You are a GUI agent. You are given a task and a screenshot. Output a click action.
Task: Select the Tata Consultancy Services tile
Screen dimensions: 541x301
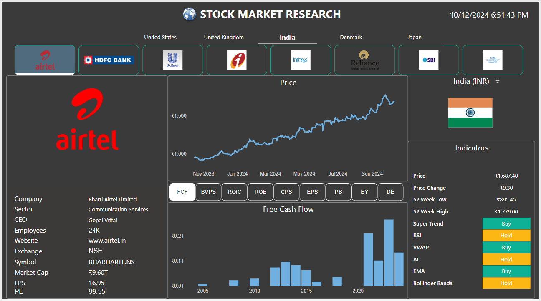[x=493, y=60]
